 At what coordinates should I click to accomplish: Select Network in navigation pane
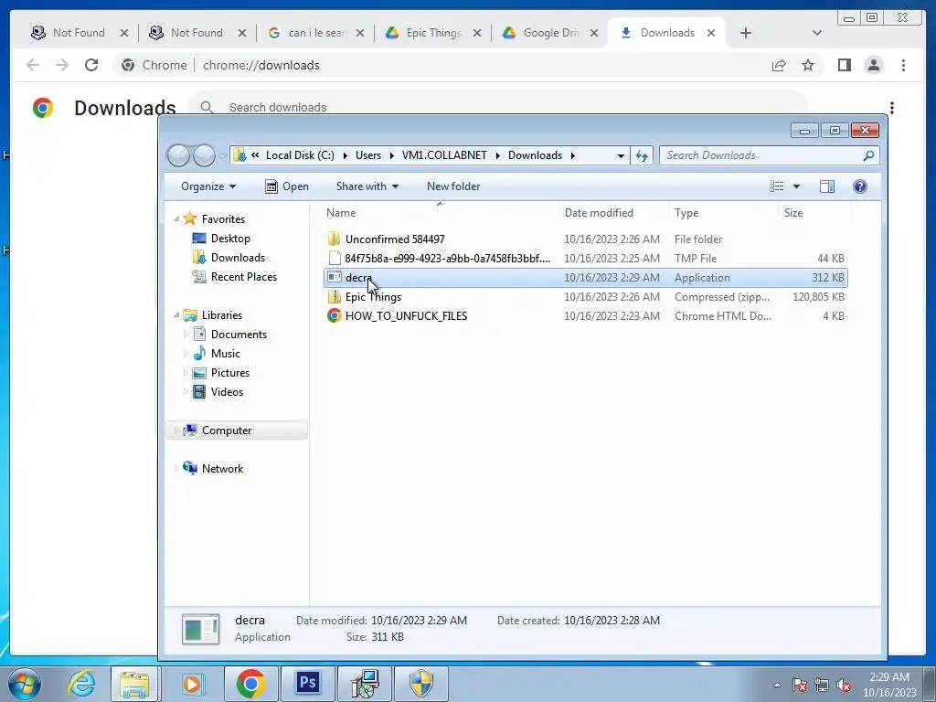pos(213,469)
